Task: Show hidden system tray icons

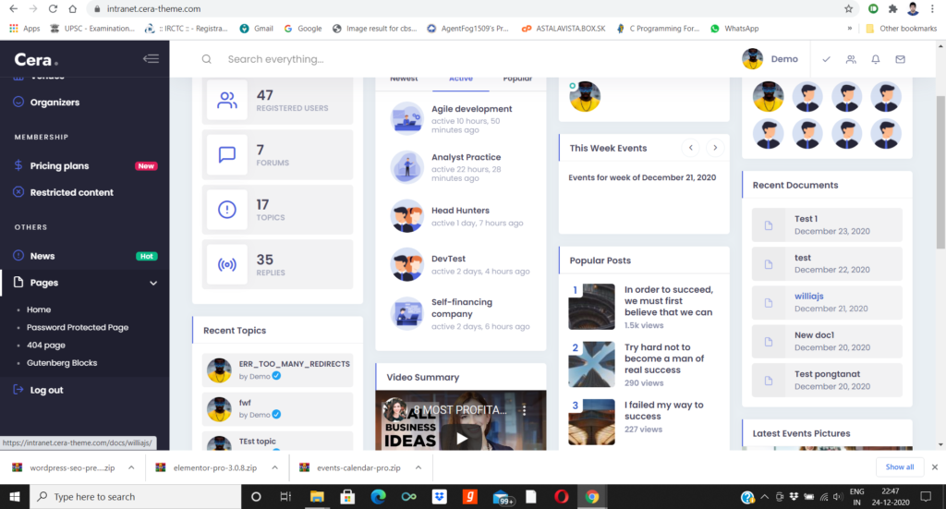Action: tap(764, 496)
